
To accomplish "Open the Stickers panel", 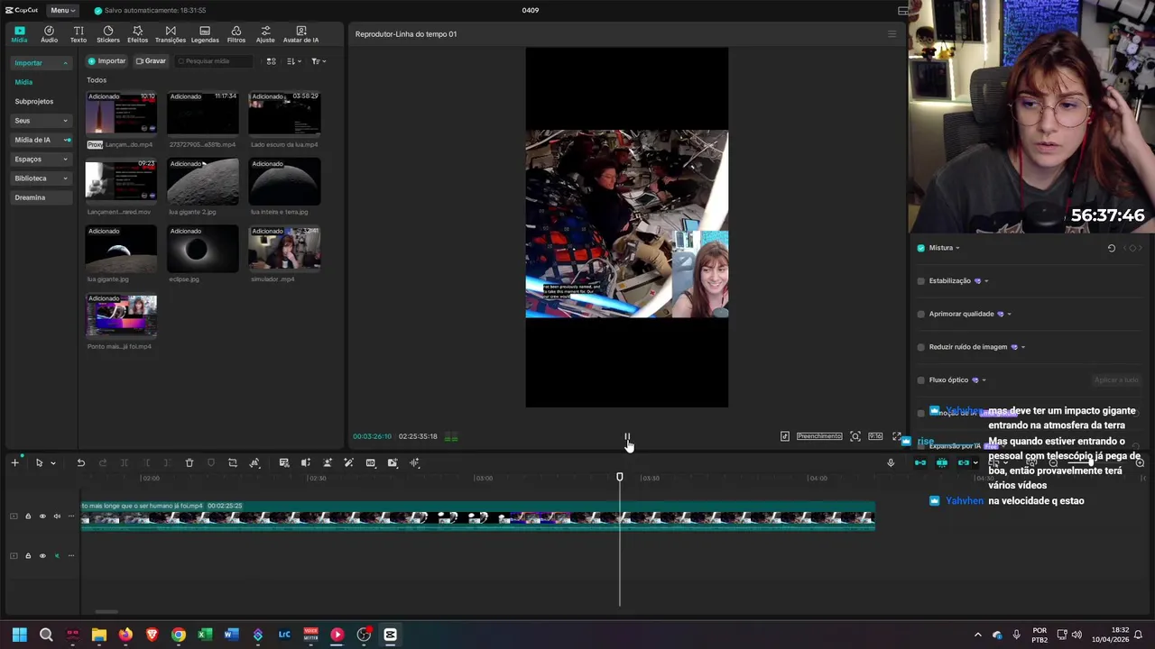I will pos(108,34).
